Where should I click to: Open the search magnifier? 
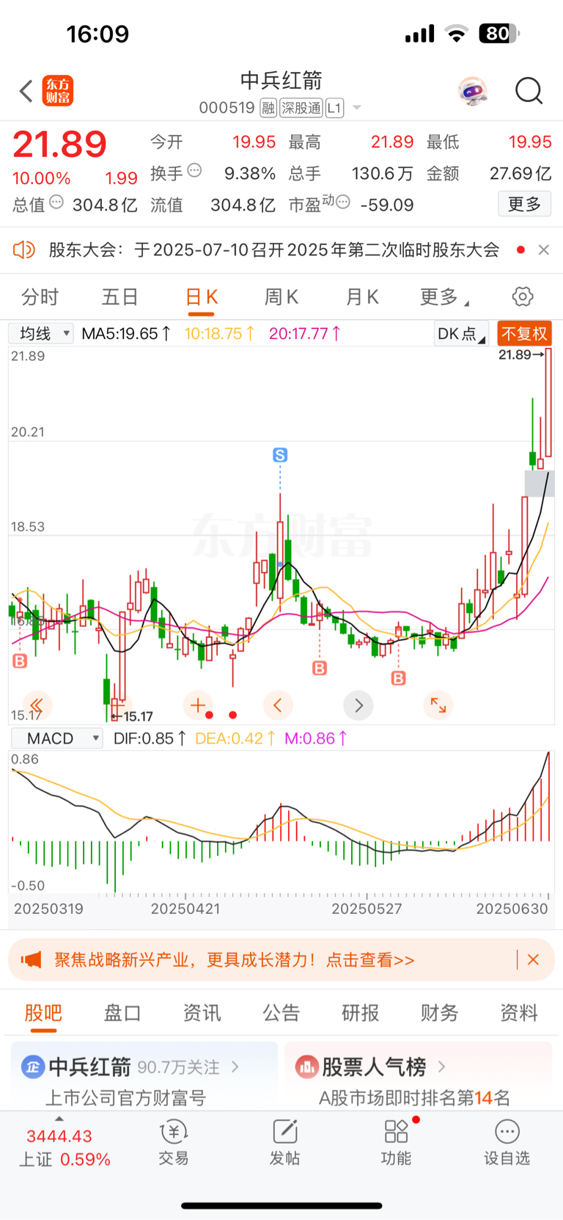[529, 91]
